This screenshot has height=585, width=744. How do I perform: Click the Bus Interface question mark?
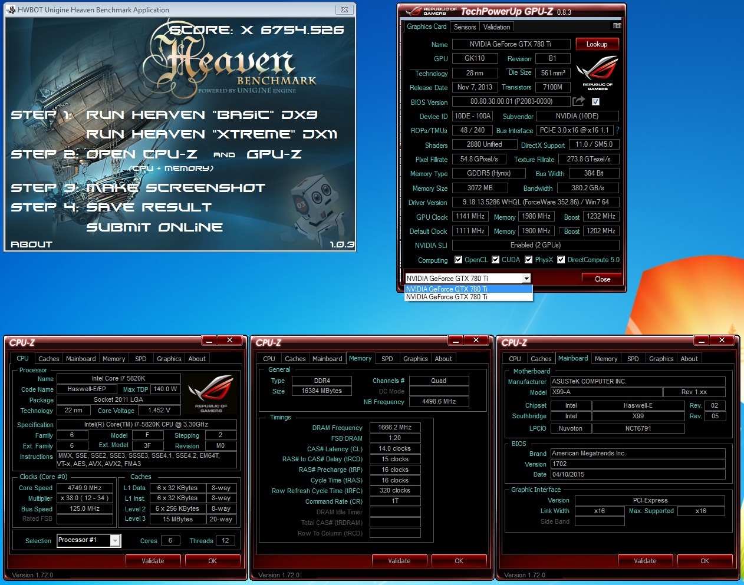click(617, 130)
